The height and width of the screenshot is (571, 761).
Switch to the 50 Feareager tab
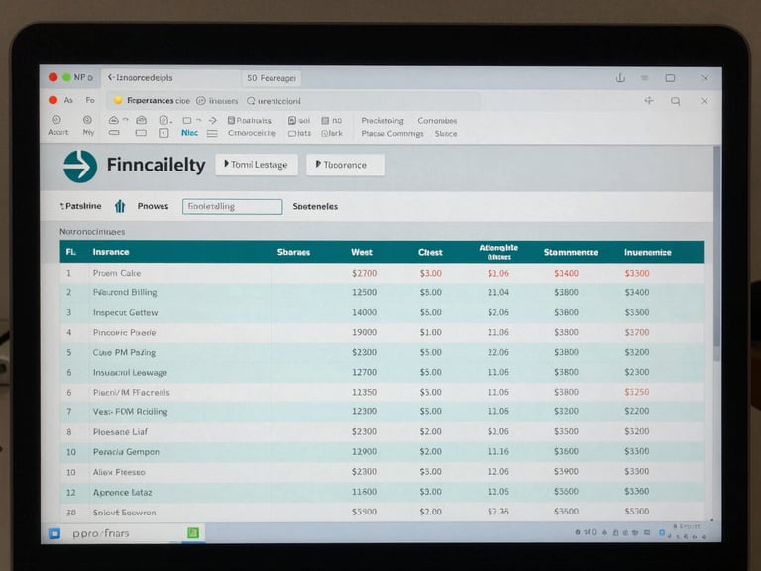click(x=272, y=78)
